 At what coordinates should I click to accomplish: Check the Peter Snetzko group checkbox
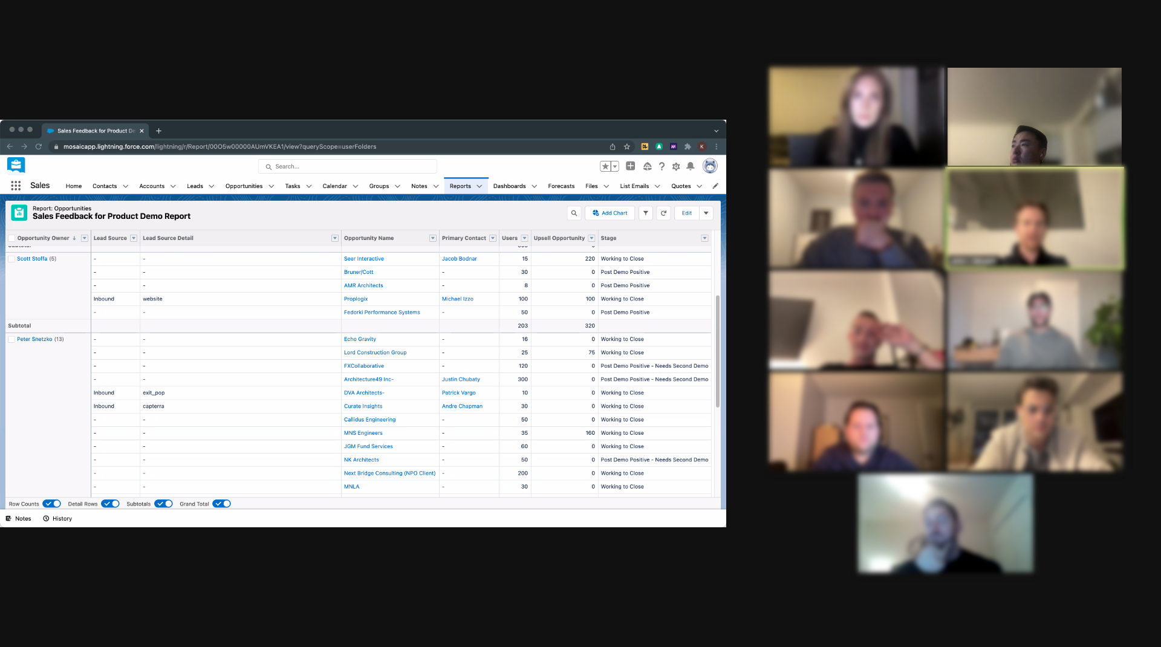pyautogui.click(x=11, y=339)
